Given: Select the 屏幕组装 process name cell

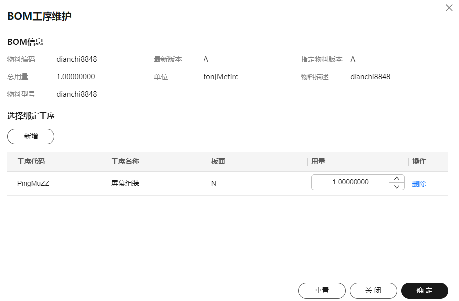Looking at the screenshot, I should tap(125, 183).
